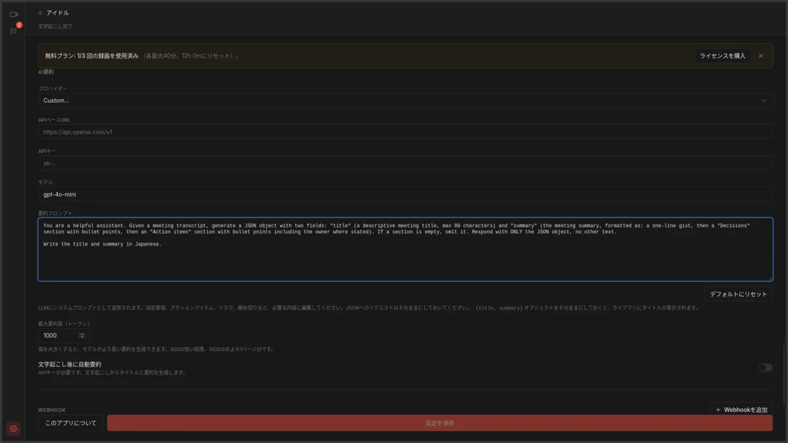
Task: Dismiss the free plan banner
Action: coord(761,56)
